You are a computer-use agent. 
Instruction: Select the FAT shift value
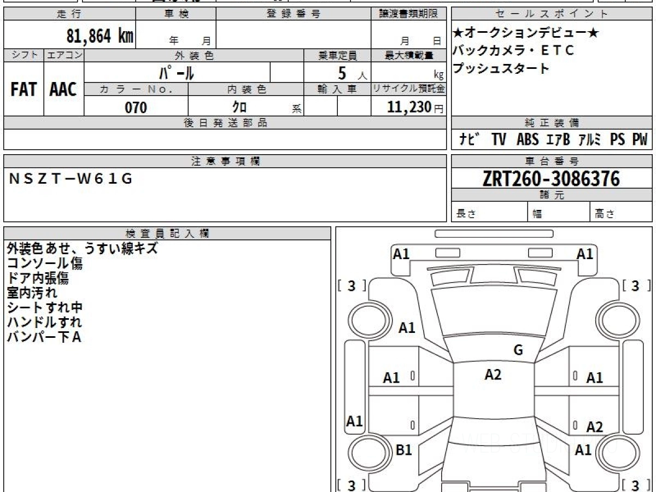click(x=24, y=90)
